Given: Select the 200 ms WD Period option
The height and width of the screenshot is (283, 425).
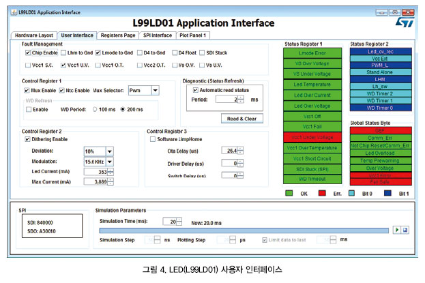Looking at the screenshot, I should click(x=123, y=109).
